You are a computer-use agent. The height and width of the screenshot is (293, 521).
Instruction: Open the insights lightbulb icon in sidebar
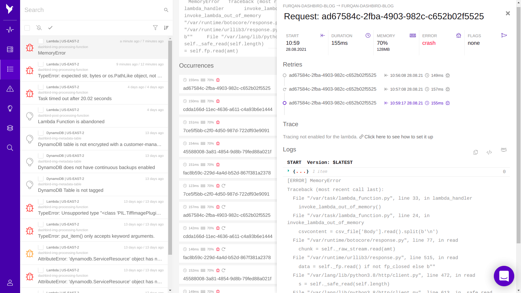click(x=10, y=109)
